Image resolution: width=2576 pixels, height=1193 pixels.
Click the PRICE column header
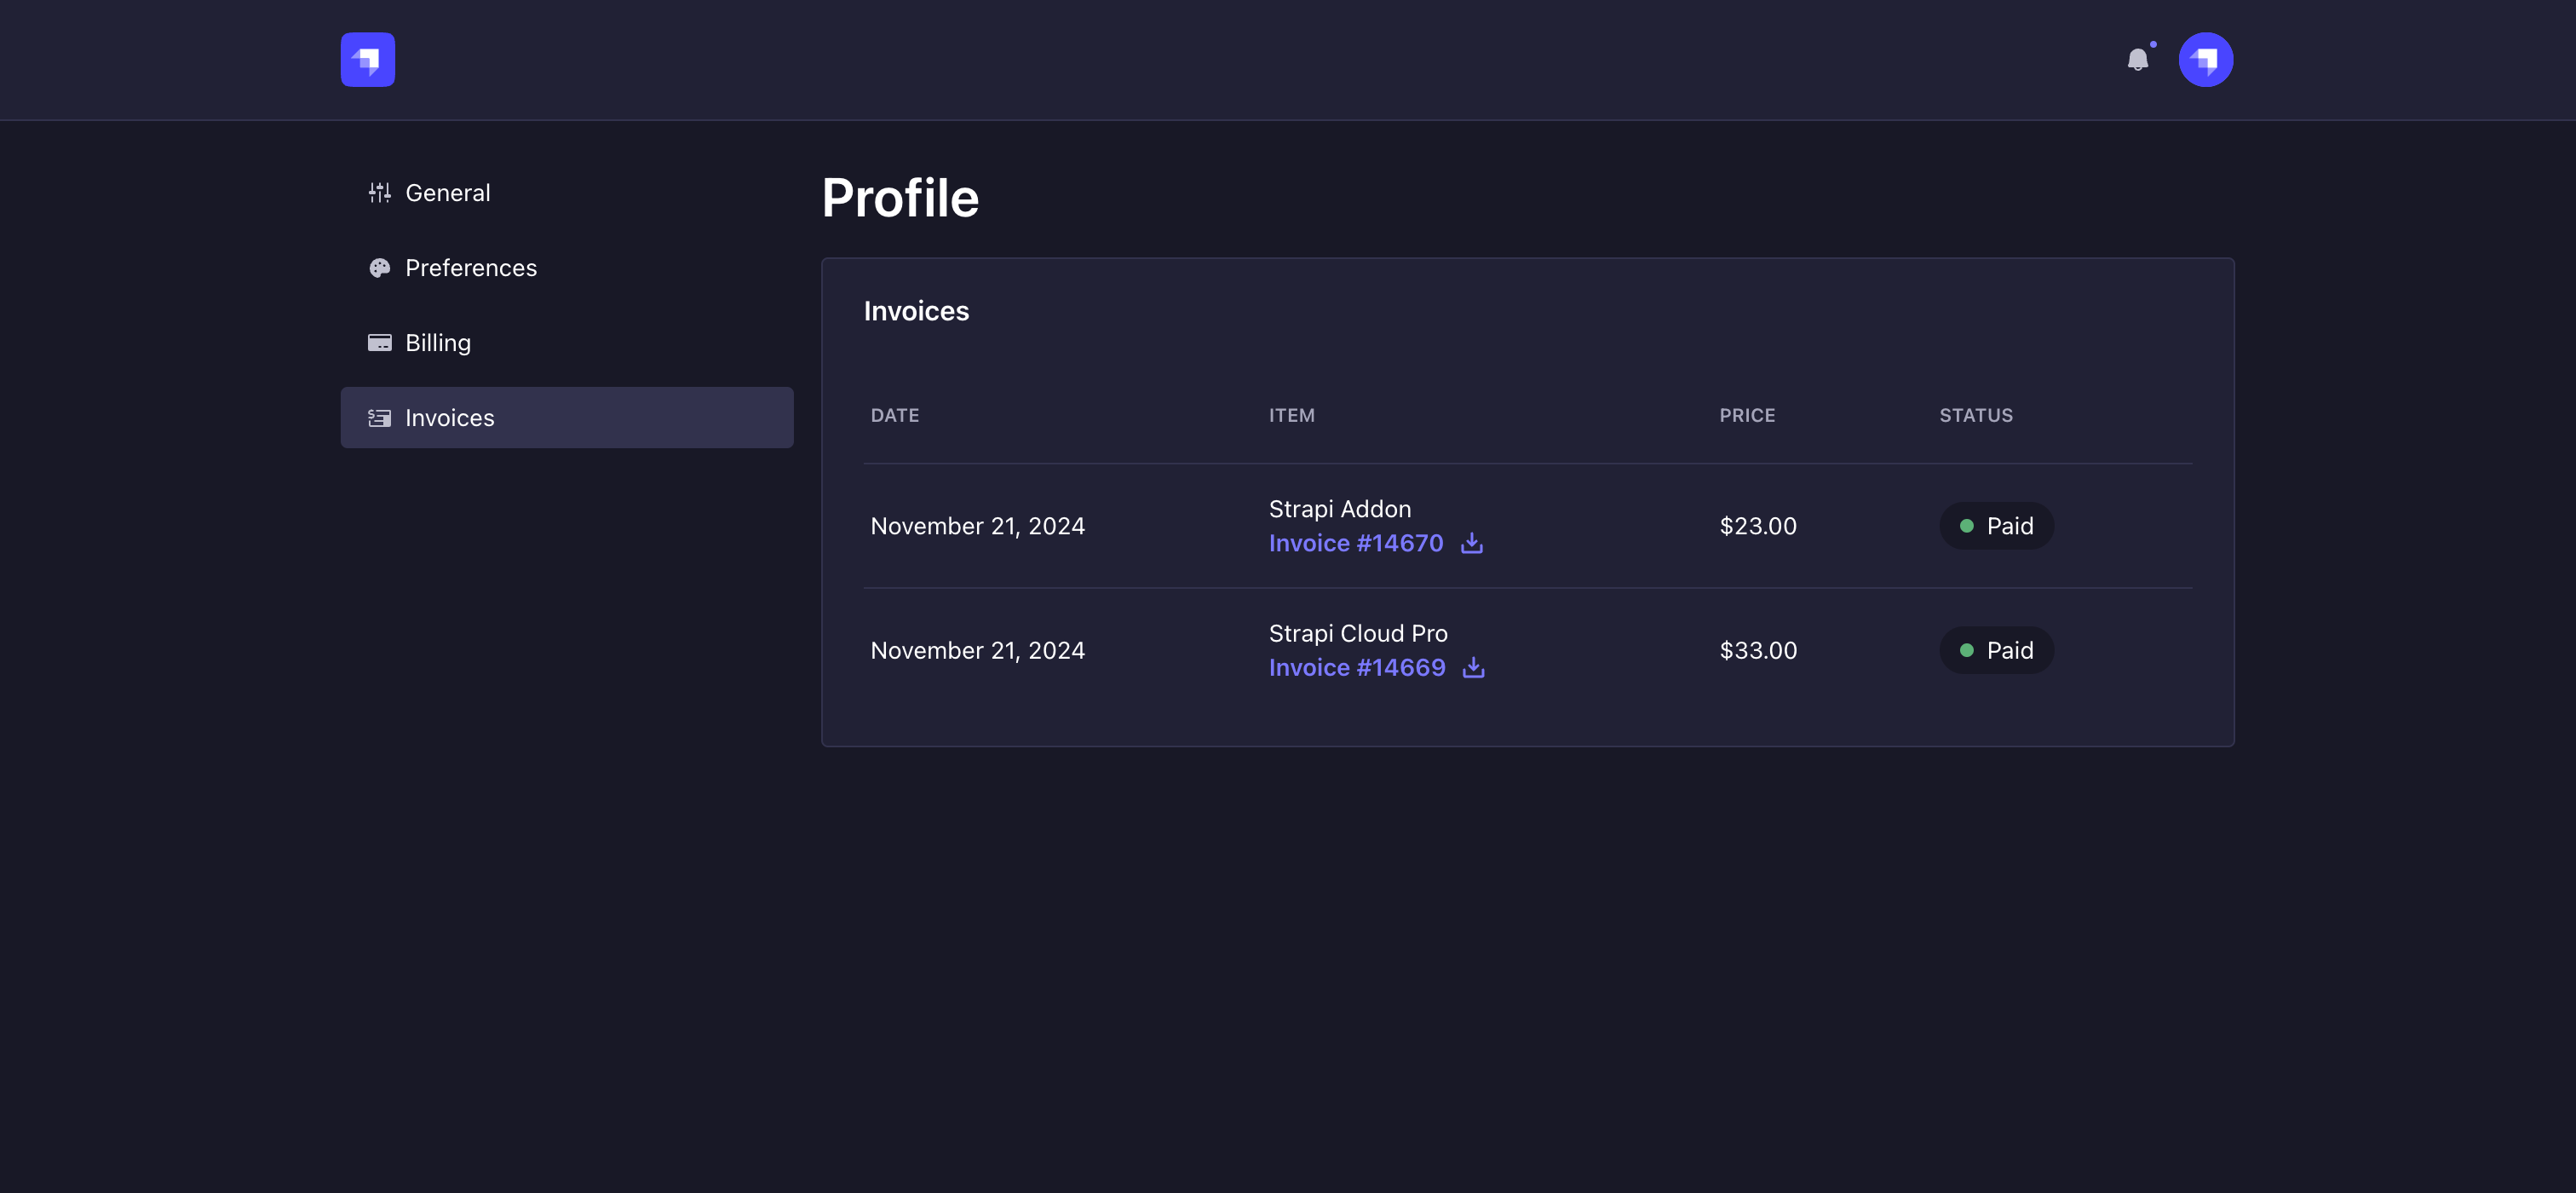pos(1747,415)
